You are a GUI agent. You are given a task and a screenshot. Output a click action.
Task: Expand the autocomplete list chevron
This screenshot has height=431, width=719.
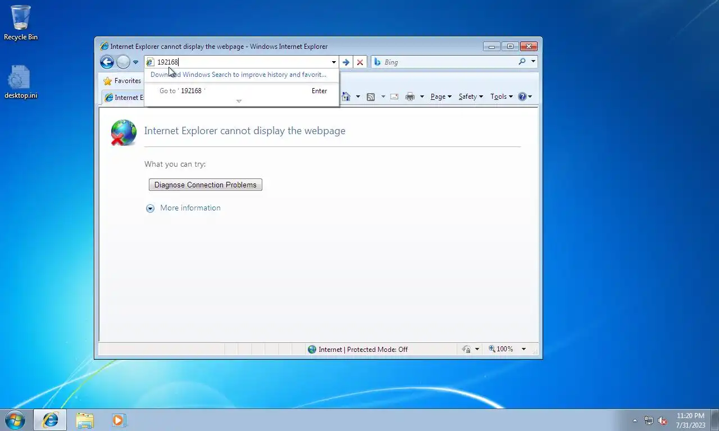239,102
